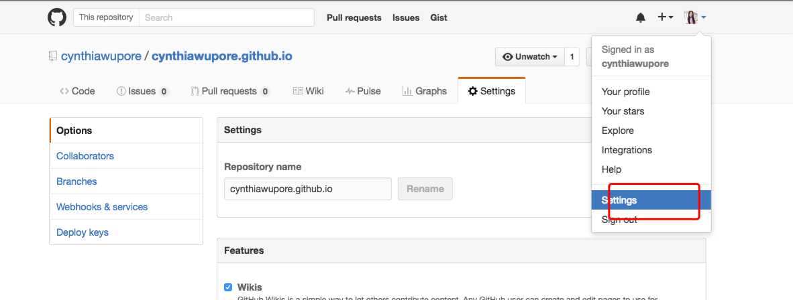
Task: Open the plus create-new dropdown
Action: coord(665,17)
